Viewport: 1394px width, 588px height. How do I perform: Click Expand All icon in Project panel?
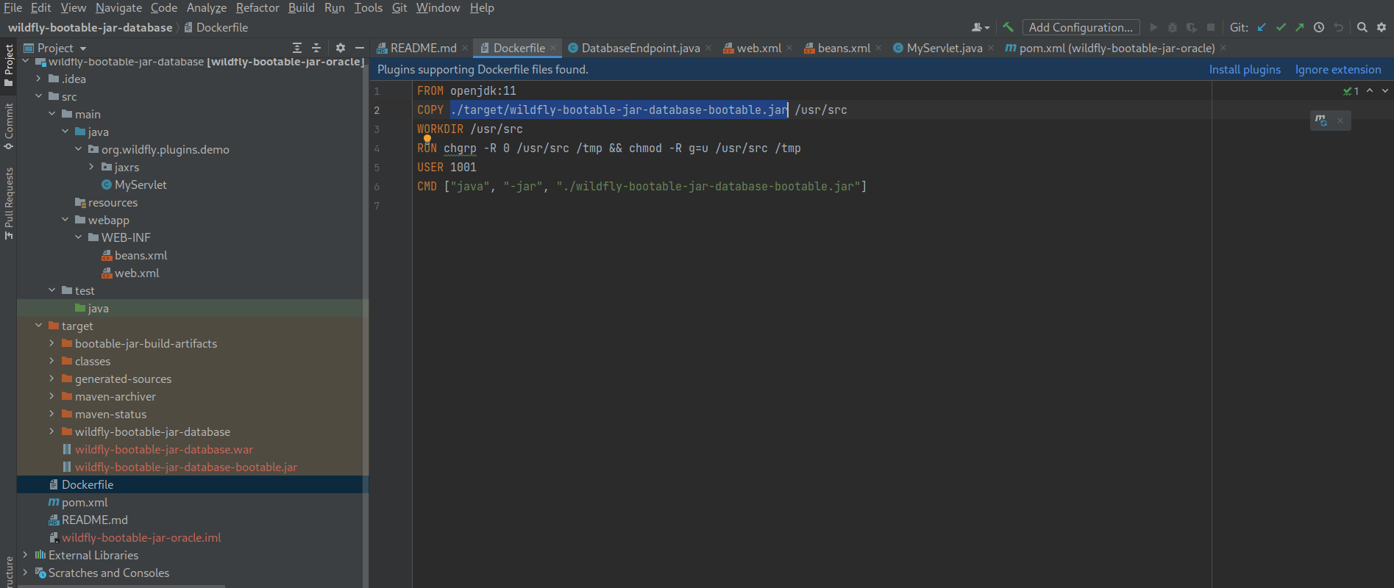coord(297,48)
